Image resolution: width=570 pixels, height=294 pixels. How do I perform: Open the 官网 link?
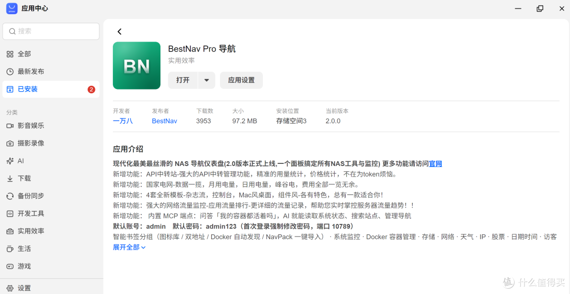(x=435, y=164)
